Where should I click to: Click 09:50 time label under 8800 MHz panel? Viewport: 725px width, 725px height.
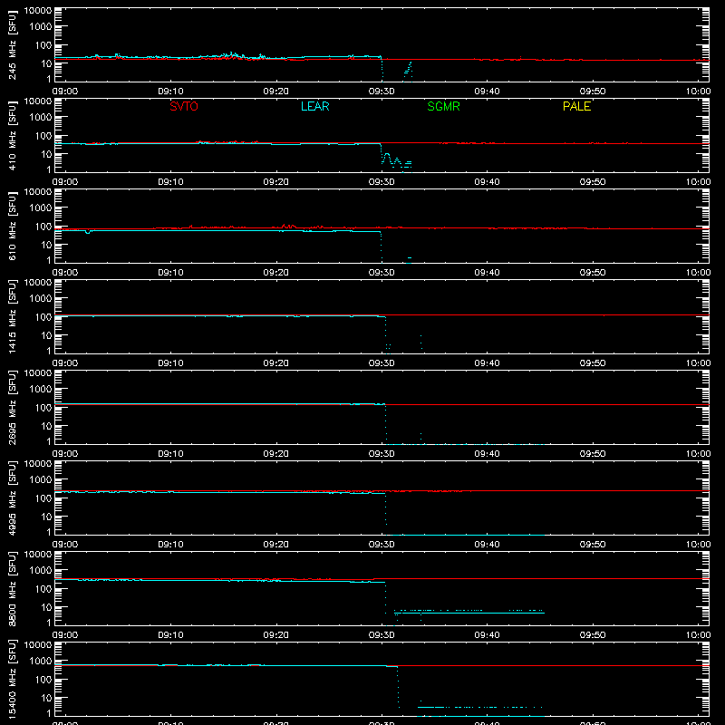(593, 635)
